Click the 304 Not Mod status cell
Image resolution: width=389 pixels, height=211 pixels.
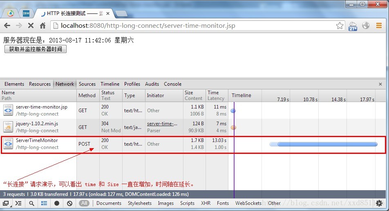click(x=111, y=127)
